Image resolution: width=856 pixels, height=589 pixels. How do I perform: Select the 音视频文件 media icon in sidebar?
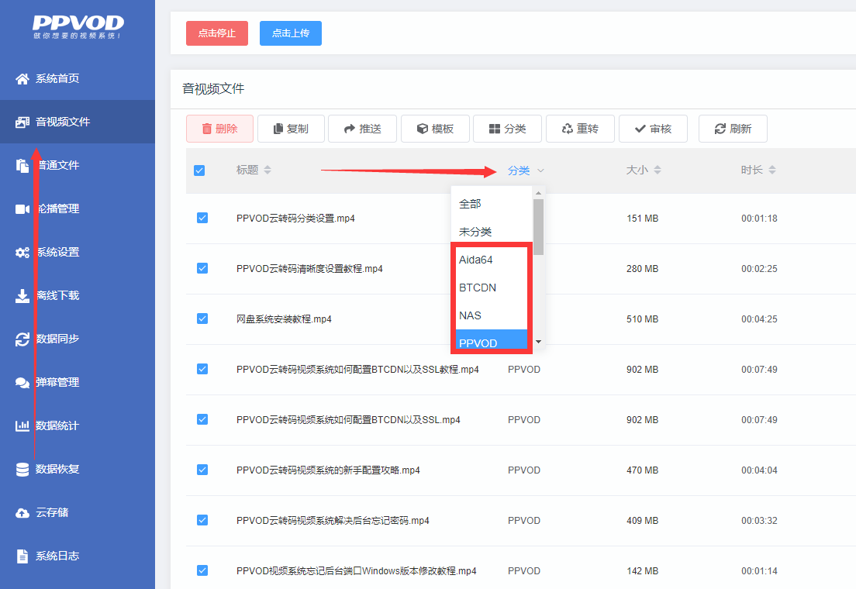pos(22,122)
